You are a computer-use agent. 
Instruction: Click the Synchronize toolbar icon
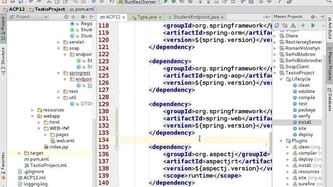coord(21,2)
